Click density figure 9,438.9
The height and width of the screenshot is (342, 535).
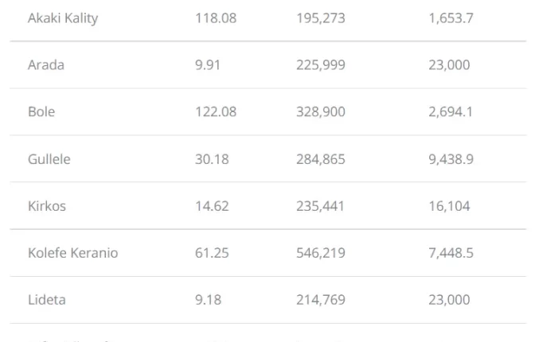click(x=451, y=159)
